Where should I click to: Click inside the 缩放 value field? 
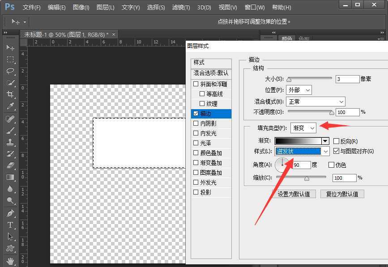point(344,178)
